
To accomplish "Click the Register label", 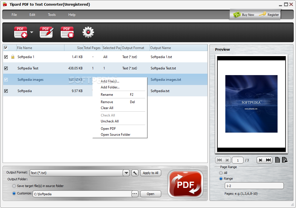I will tap(273, 15).
